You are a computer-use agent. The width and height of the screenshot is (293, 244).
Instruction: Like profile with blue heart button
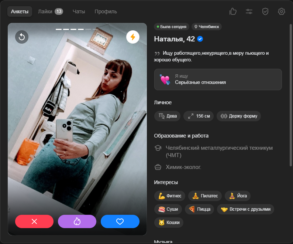pos(120,221)
